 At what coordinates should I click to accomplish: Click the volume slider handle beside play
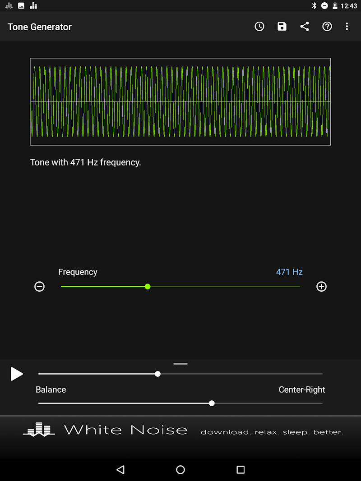coord(157,374)
